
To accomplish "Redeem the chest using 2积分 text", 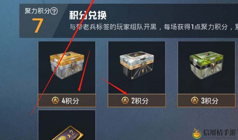I will 140,101.
